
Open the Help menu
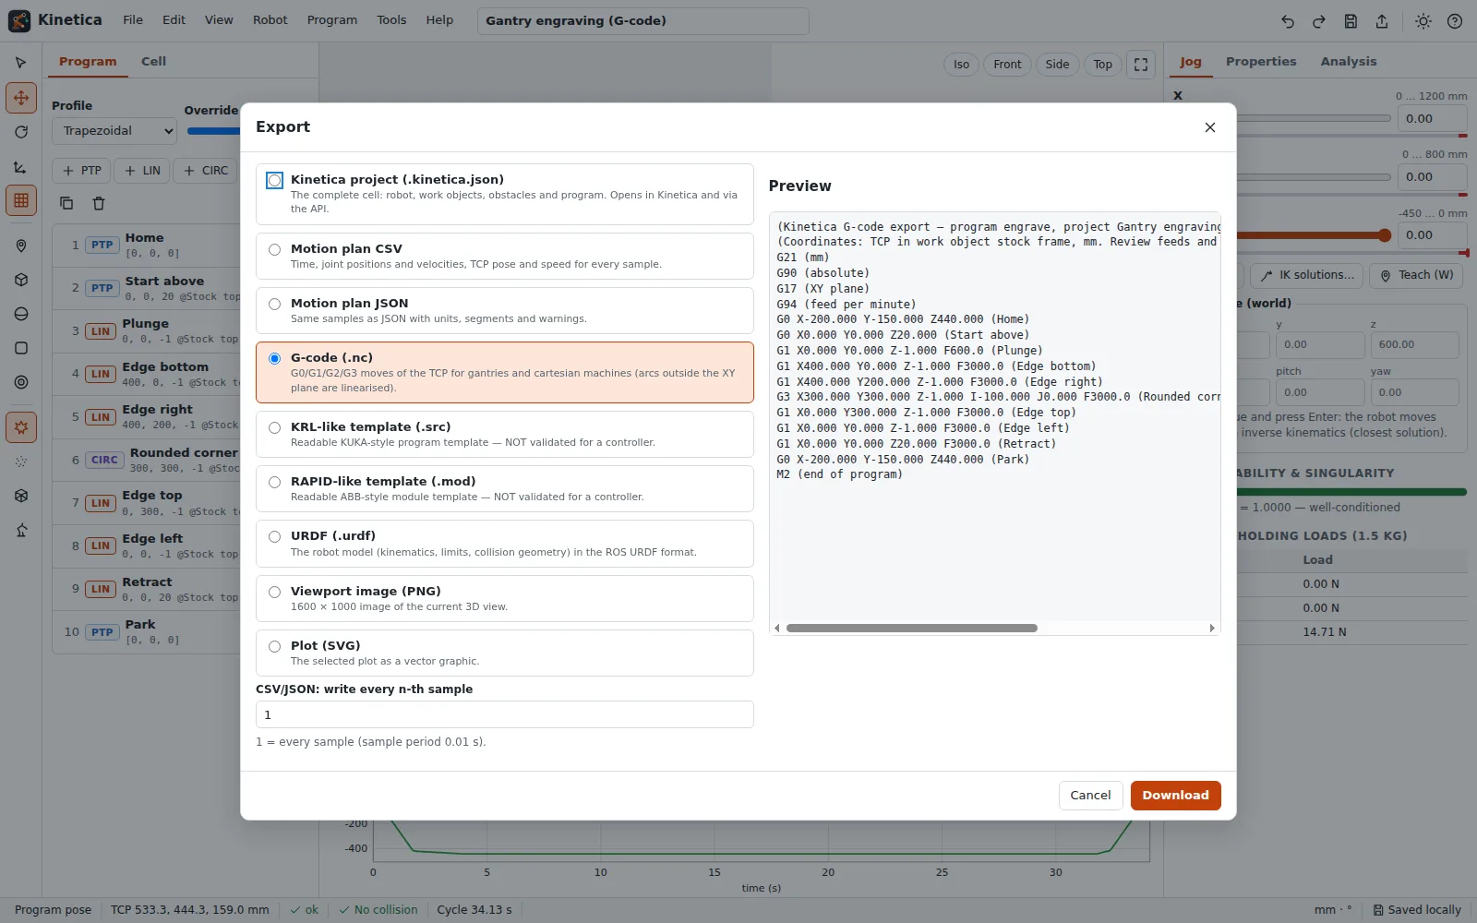pyautogui.click(x=439, y=20)
